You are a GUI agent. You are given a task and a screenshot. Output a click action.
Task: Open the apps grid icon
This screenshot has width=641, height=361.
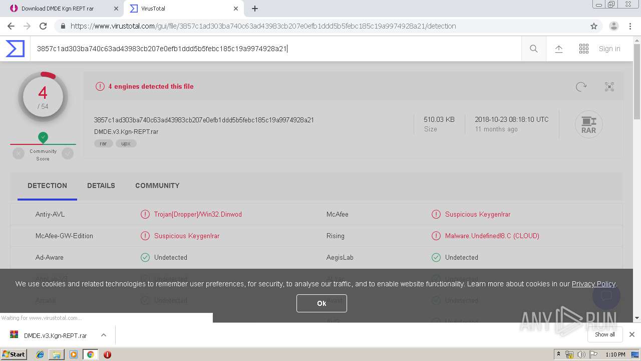tap(584, 49)
